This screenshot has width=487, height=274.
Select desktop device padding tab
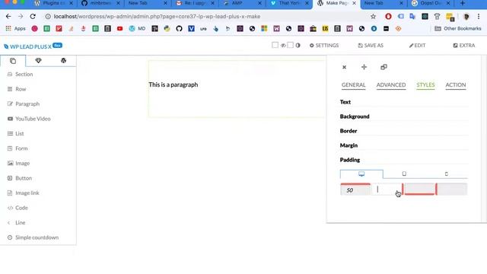click(x=361, y=174)
